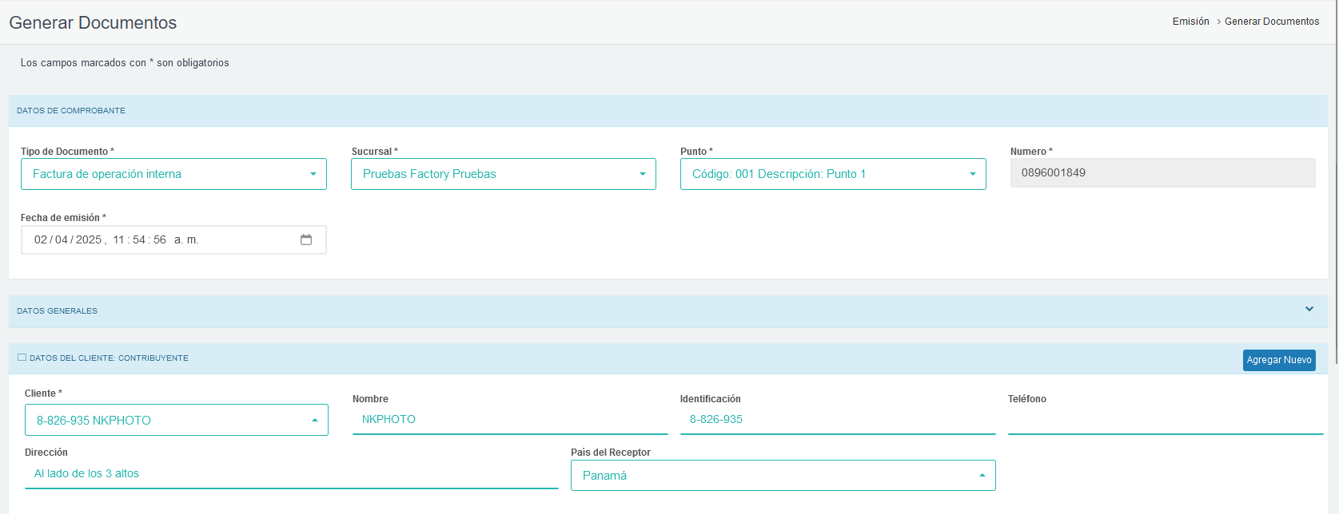The width and height of the screenshot is (1339, 514).
Task: Click Generar Documentos breadcrumb item
Action: [x=1272, y=22]
